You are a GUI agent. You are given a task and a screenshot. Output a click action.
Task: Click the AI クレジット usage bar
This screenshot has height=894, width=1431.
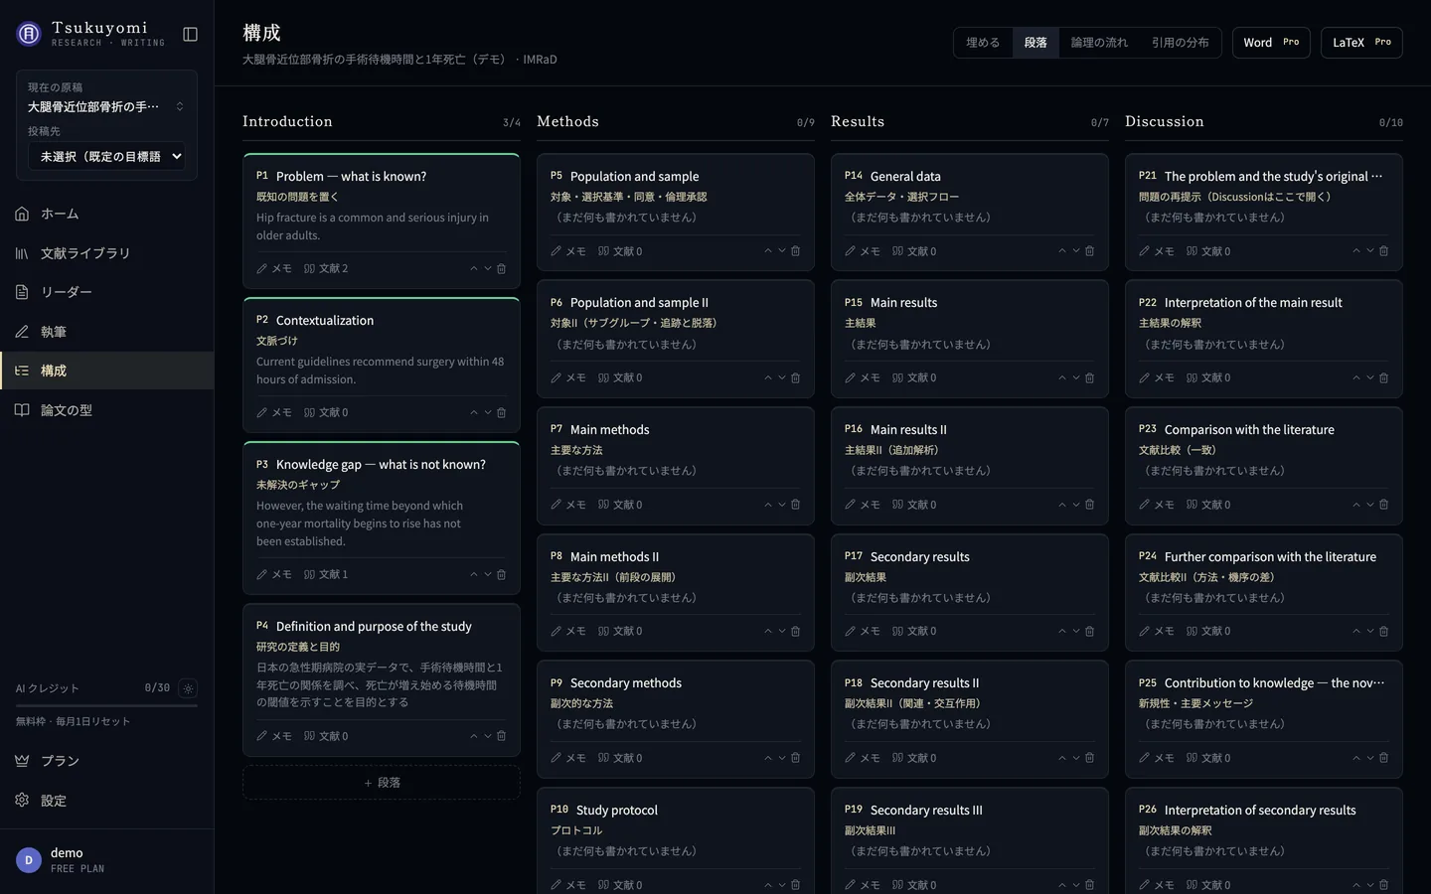tap(106, 705)
